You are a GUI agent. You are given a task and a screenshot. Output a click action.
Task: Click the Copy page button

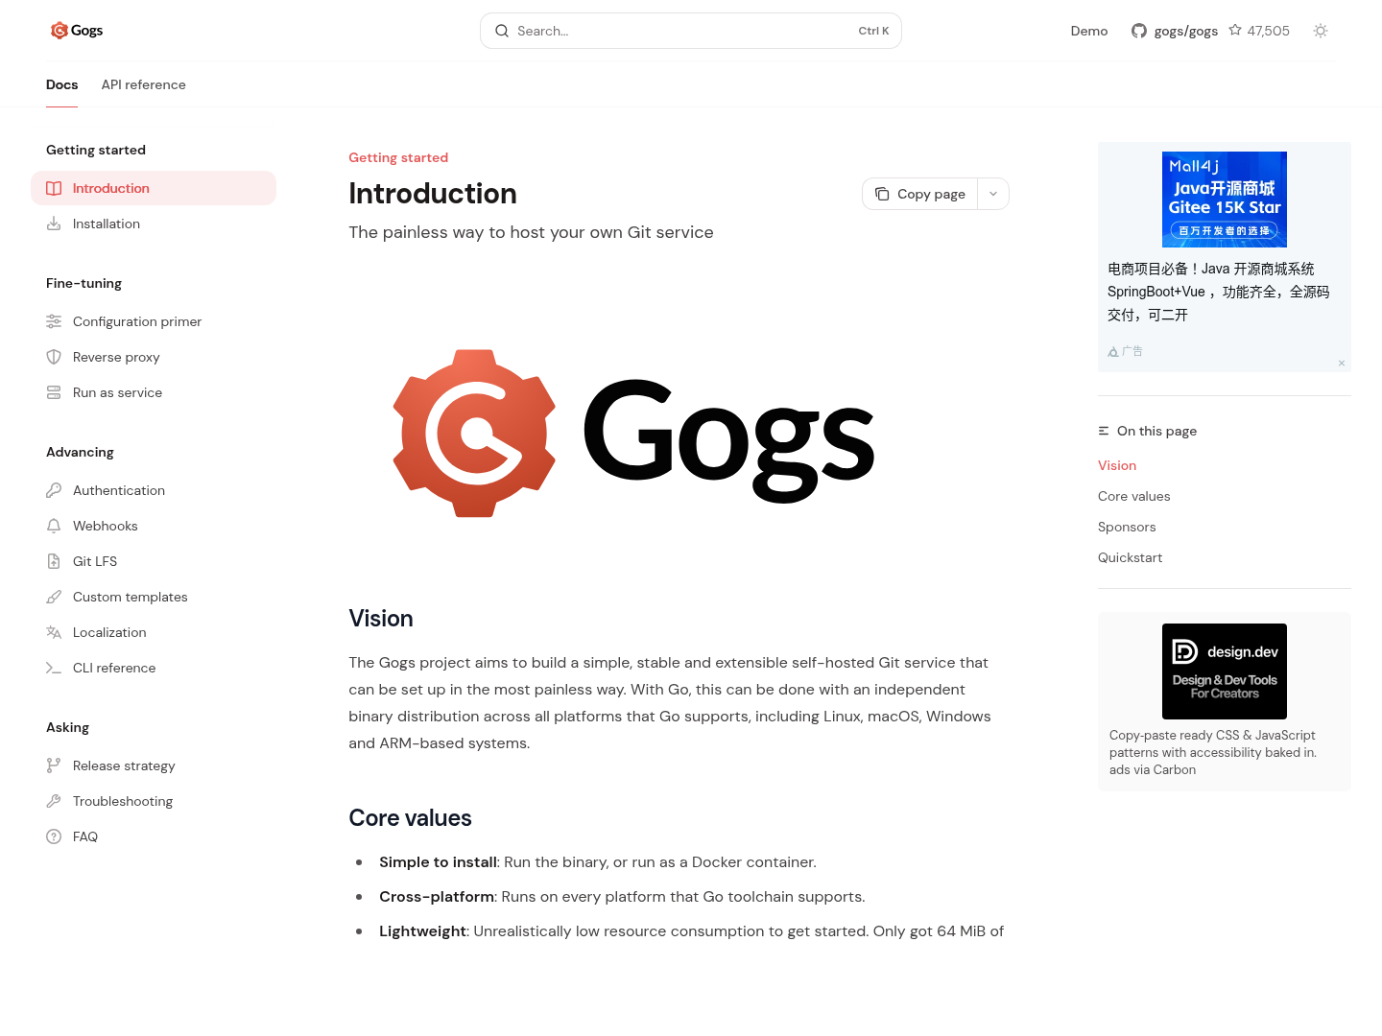(920, 194)
